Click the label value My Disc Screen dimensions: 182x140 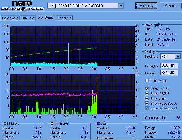(x=162, y=45)
